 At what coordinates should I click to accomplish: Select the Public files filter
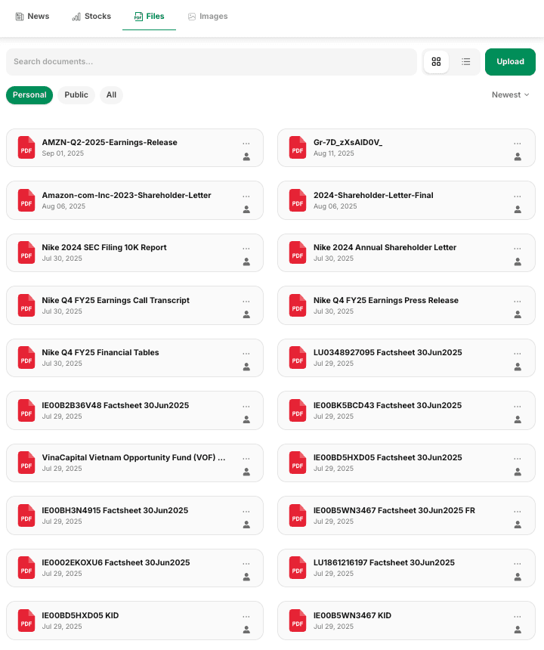[x=76, y=95]
